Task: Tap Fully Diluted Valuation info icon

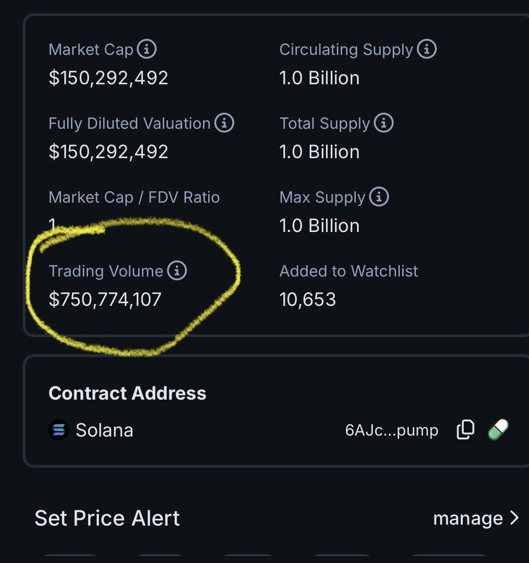Action: click(224, 123)
